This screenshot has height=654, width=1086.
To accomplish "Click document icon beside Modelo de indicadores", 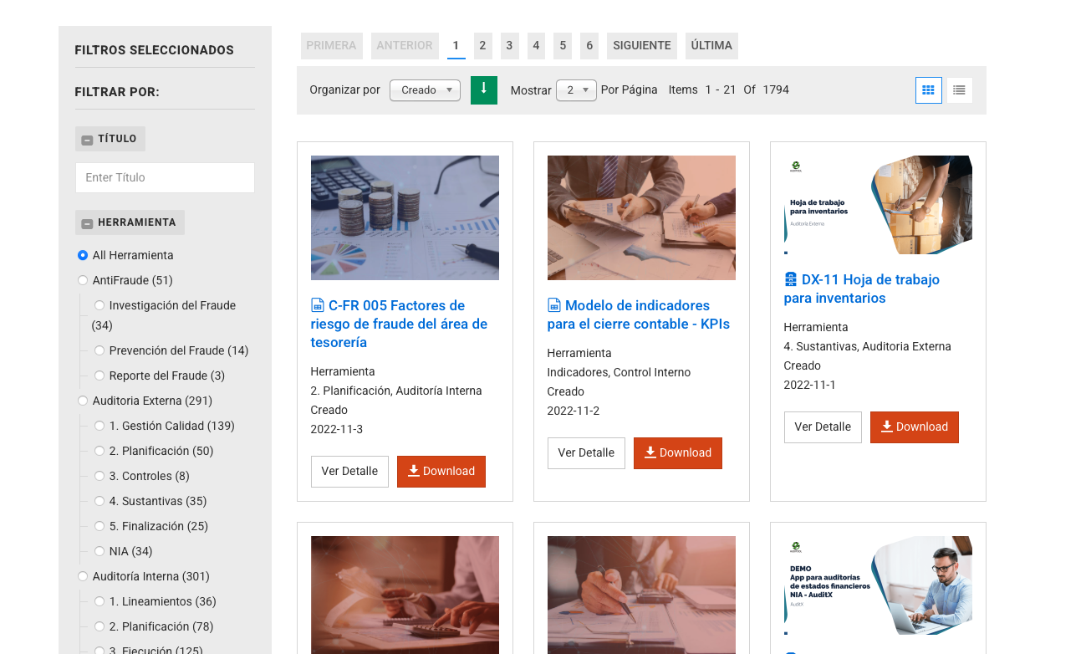I will (x=554, y=306).
